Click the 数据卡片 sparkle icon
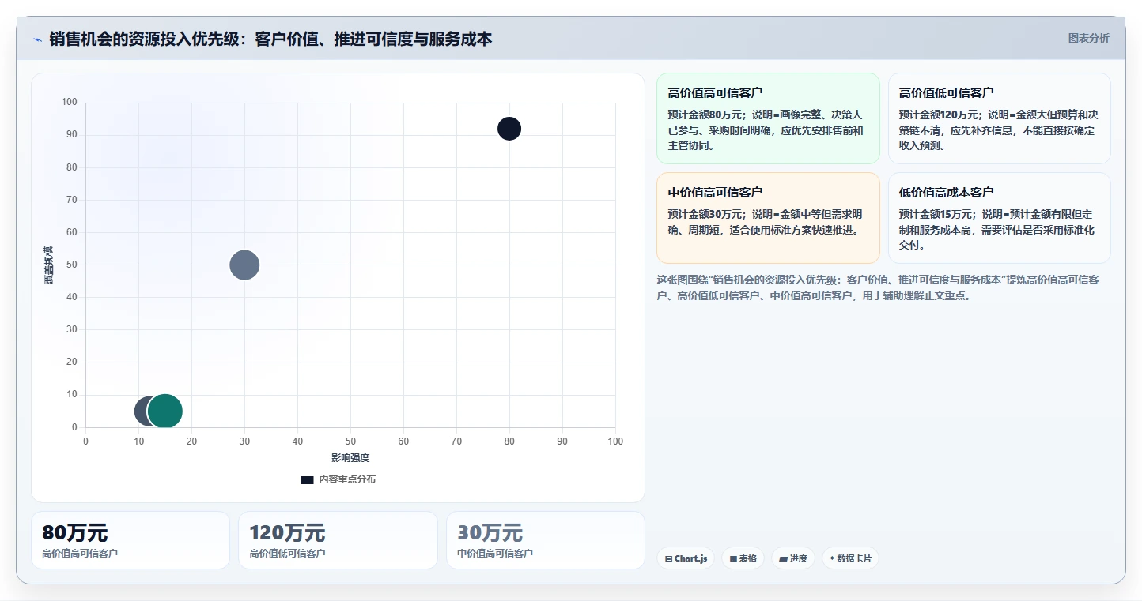This screenshot has height=601, width=1142. 832,558
